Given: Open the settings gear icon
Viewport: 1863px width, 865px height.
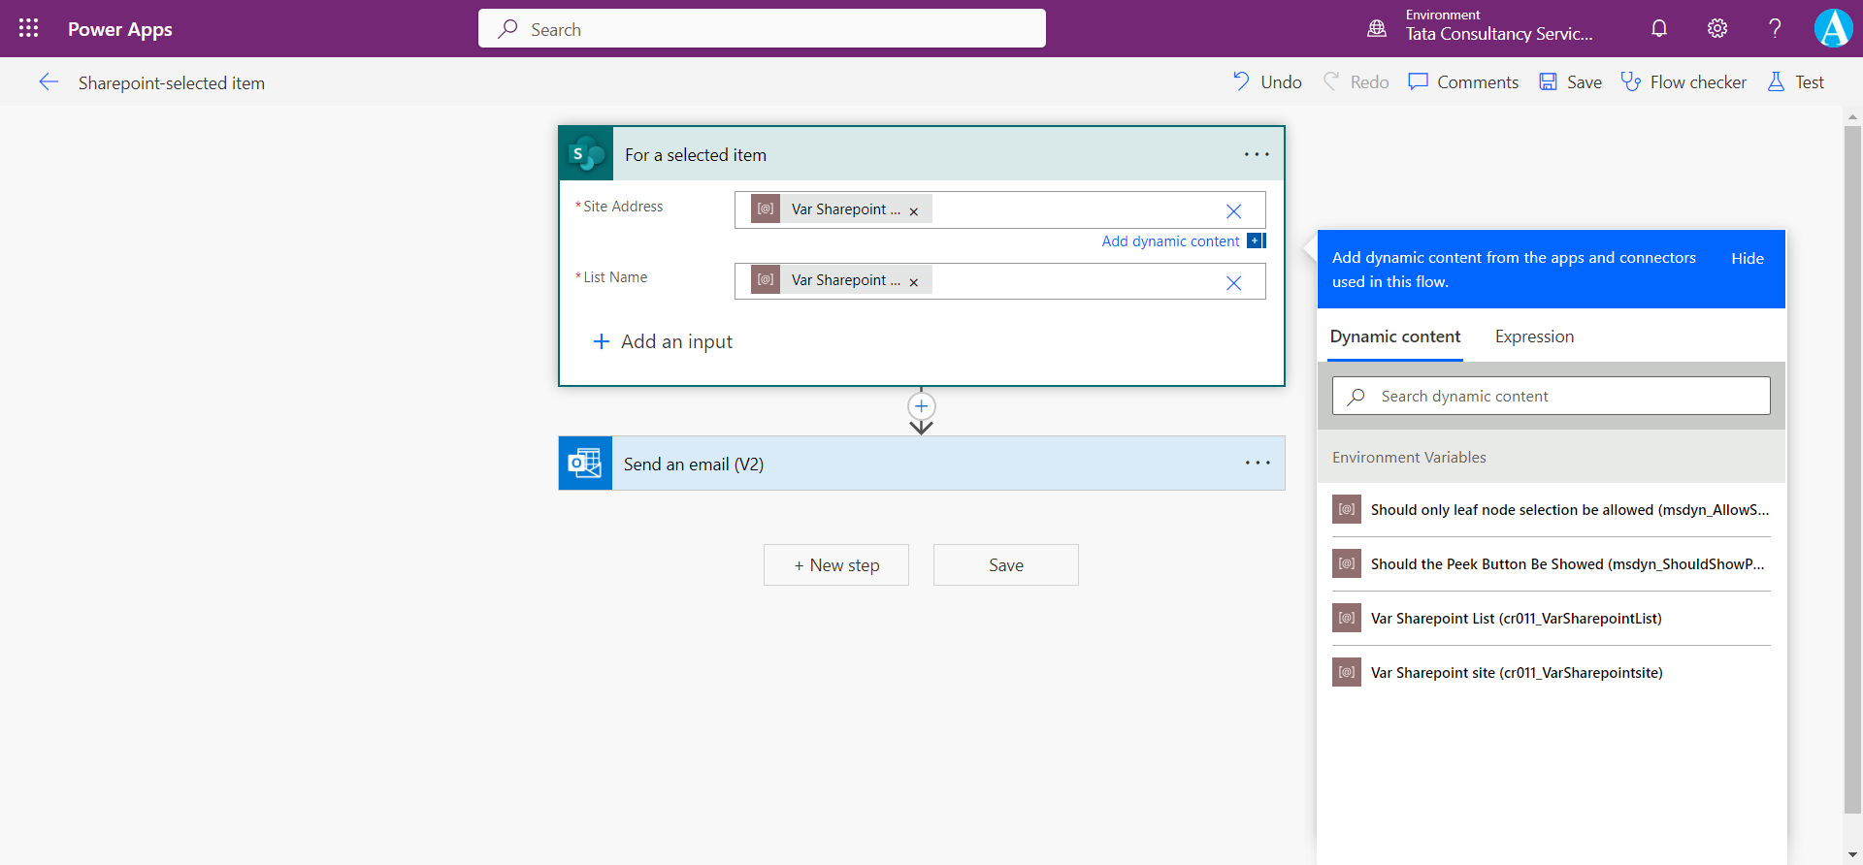Looking at the screenshot, I should (1717, 28).
